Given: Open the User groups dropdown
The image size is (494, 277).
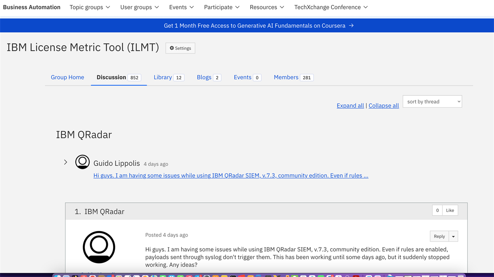Looking at the screenshot, I should (x=140, y=7).
